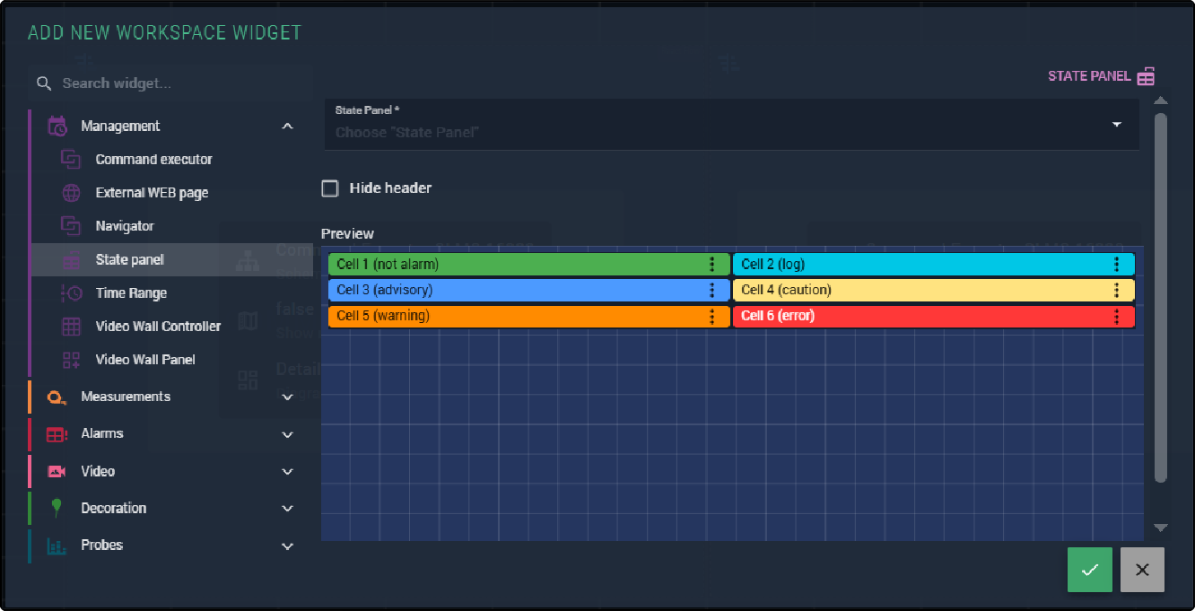This screenshot has width=1195, height=611.
Task: Expand the Video widget category
Action: (x=287, y=471)
